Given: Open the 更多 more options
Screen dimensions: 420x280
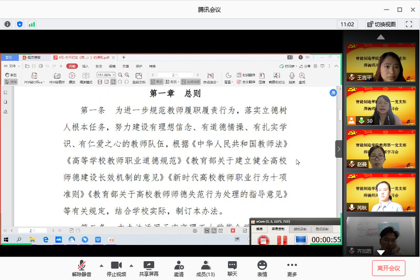Looking at the screenshot, I should pyautogui.click(x=292, y=268).
